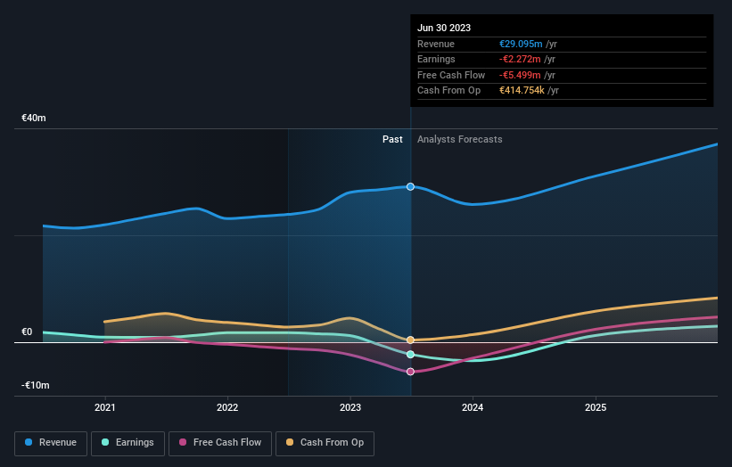Select the Revenue data point at Jun 2023
This screenshot has width=732, height=467.
point(410,186)
